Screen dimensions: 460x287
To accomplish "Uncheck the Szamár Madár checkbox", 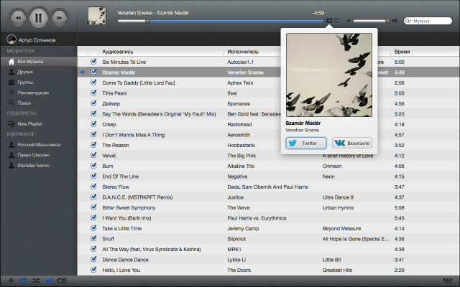I will [93, 72].
